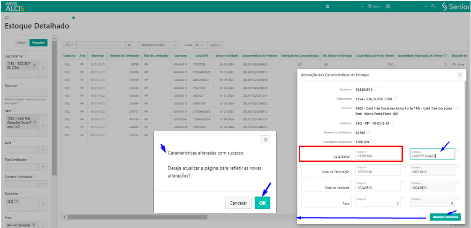Click the edit characteristics icon in first row
This screenshot has height=228, width=471.
[300, 64]
